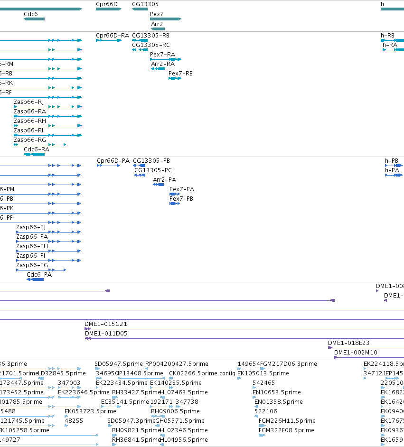
Task: Select the Cpr66D gene bar
Action: [109, 9]
